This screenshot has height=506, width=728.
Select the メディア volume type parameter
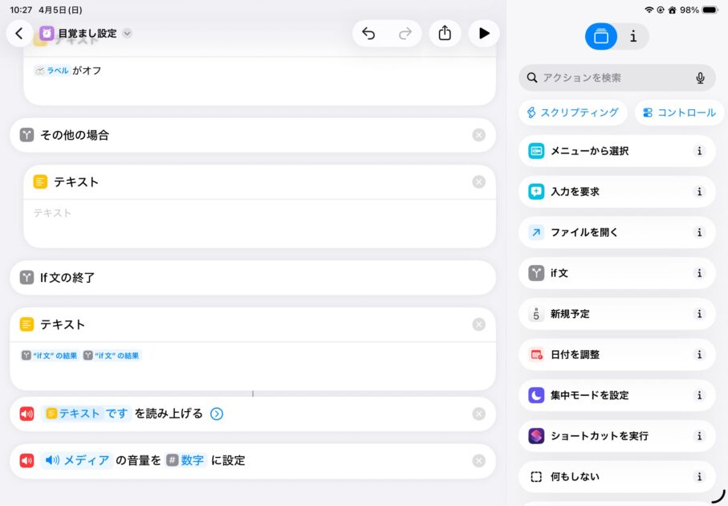[76, 461]
